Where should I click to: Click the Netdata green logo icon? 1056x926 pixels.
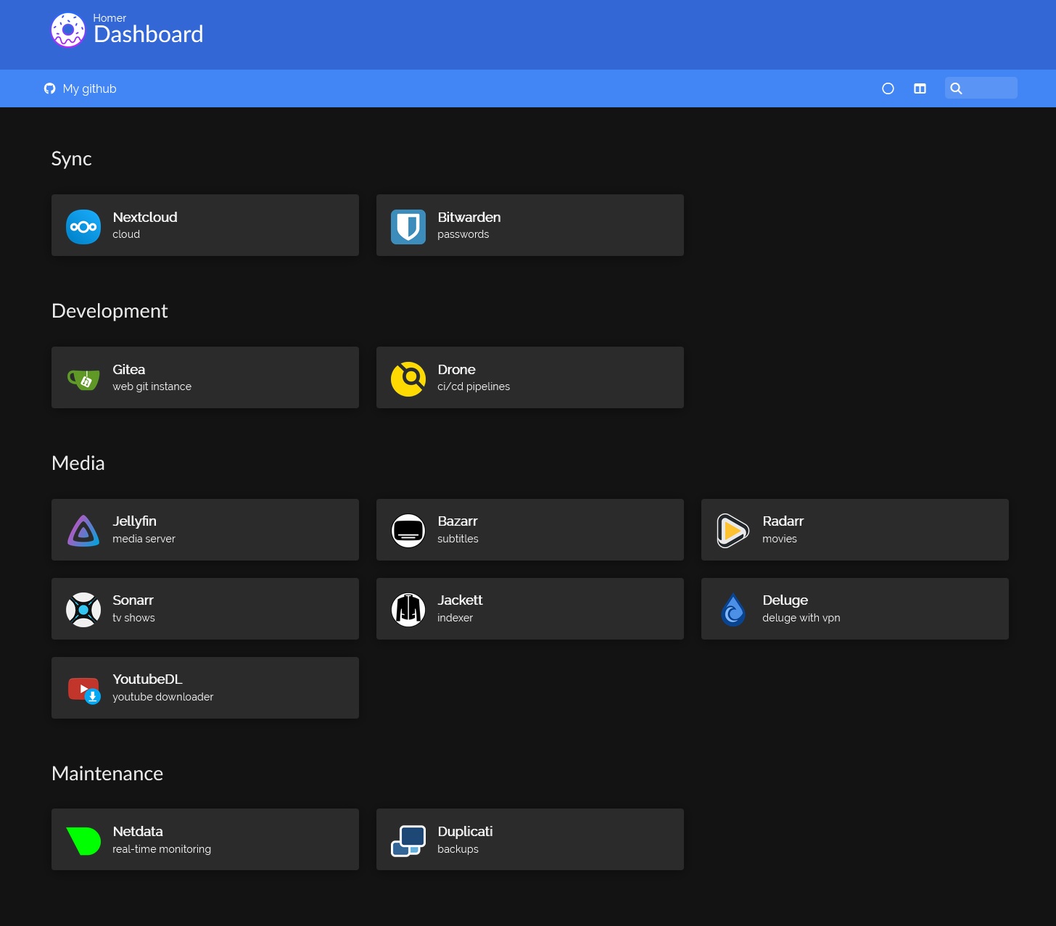[x=83, y=841]
